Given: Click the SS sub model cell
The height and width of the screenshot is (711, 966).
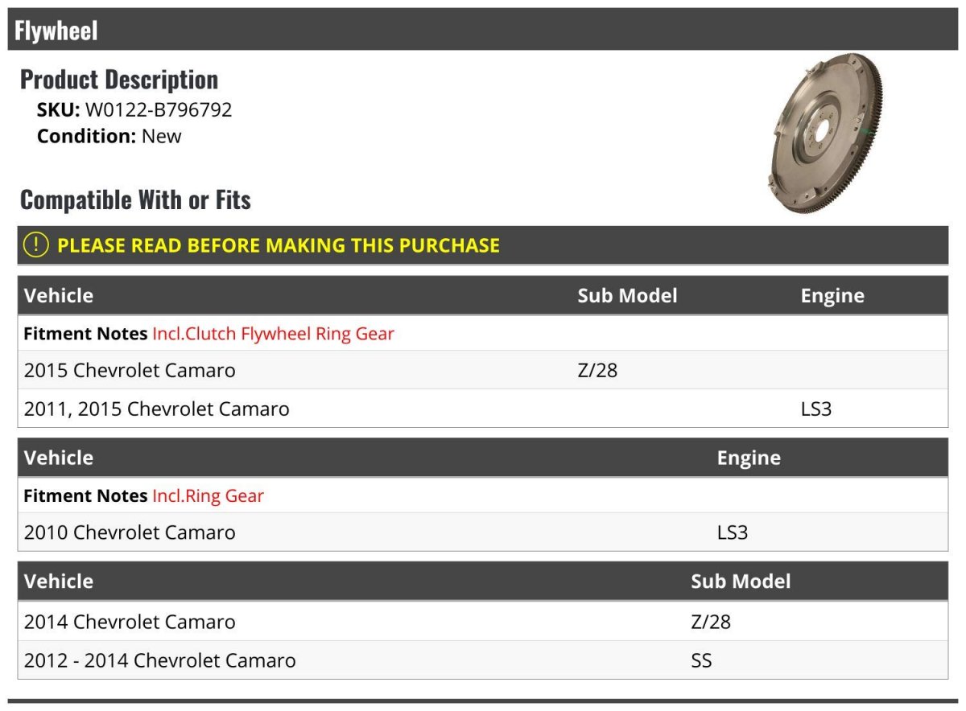Looking at the screenshot, I should [x=701, y=660].
